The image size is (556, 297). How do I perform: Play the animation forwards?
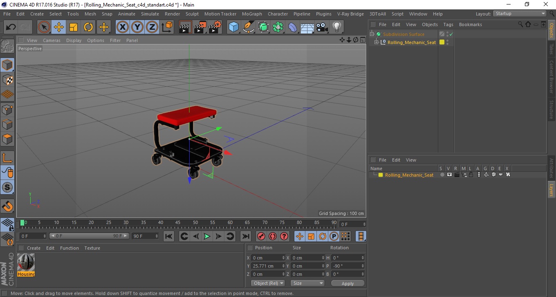(207, 236)
